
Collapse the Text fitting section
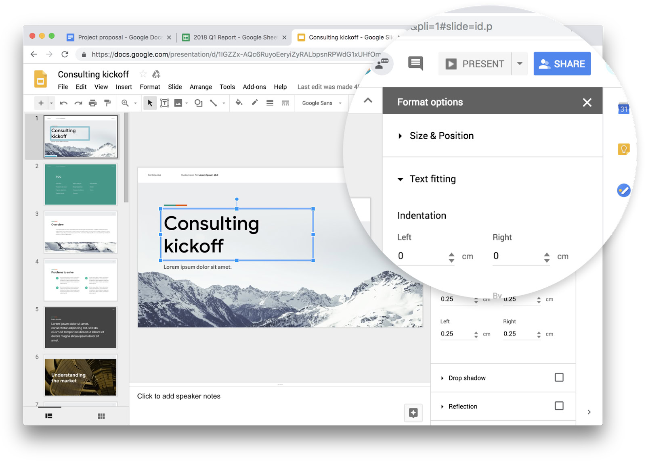(400, 179)
